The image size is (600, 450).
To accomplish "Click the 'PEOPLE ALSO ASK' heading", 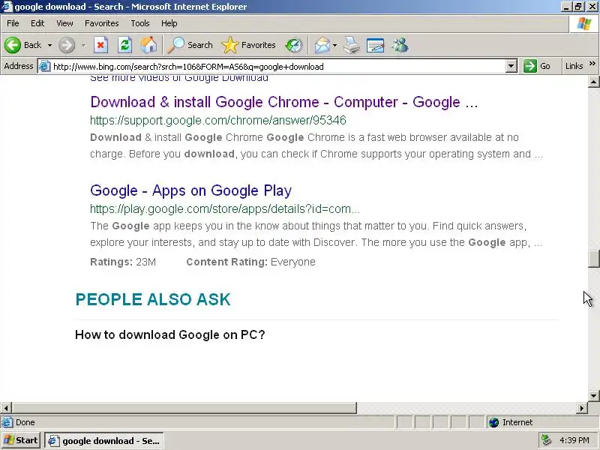I will [x=153, y=299].
